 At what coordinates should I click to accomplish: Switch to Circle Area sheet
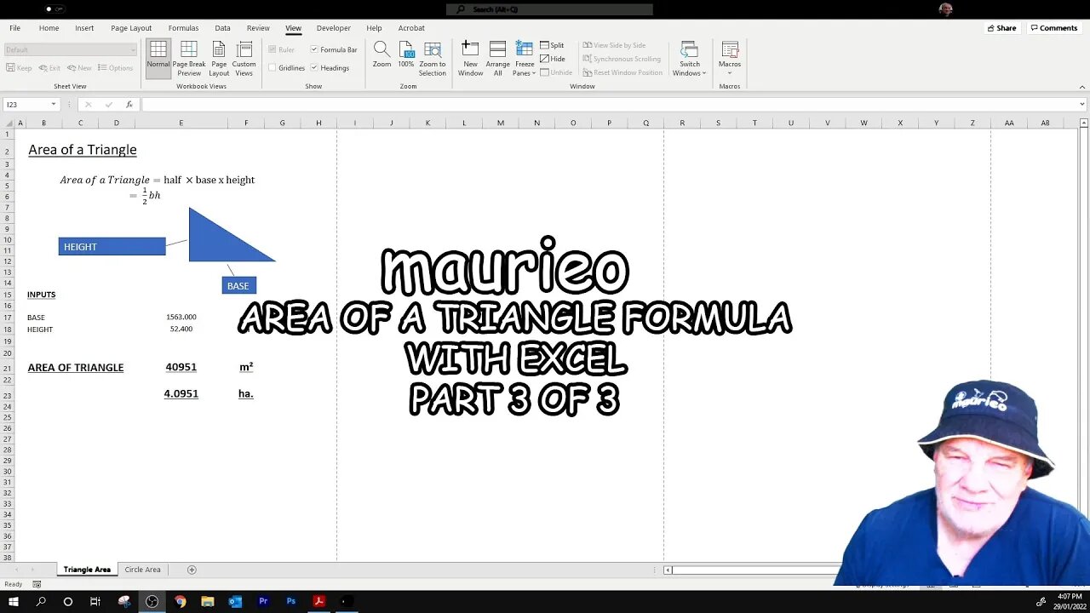click(x=142, y=570)
